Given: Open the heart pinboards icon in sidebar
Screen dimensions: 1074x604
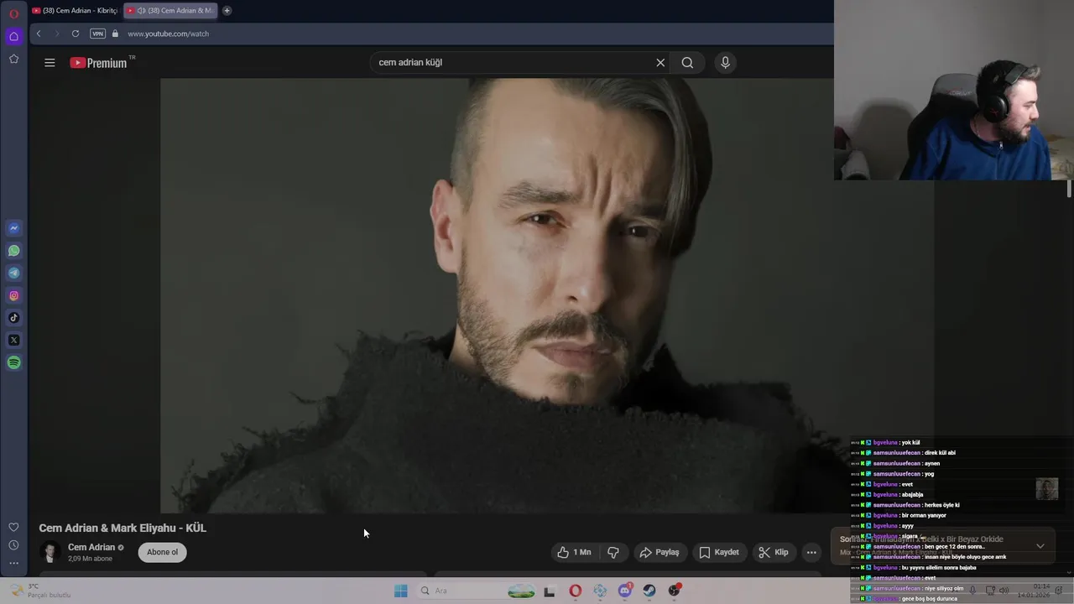Looking at the screenshot, I should click(x=13, y=527).
